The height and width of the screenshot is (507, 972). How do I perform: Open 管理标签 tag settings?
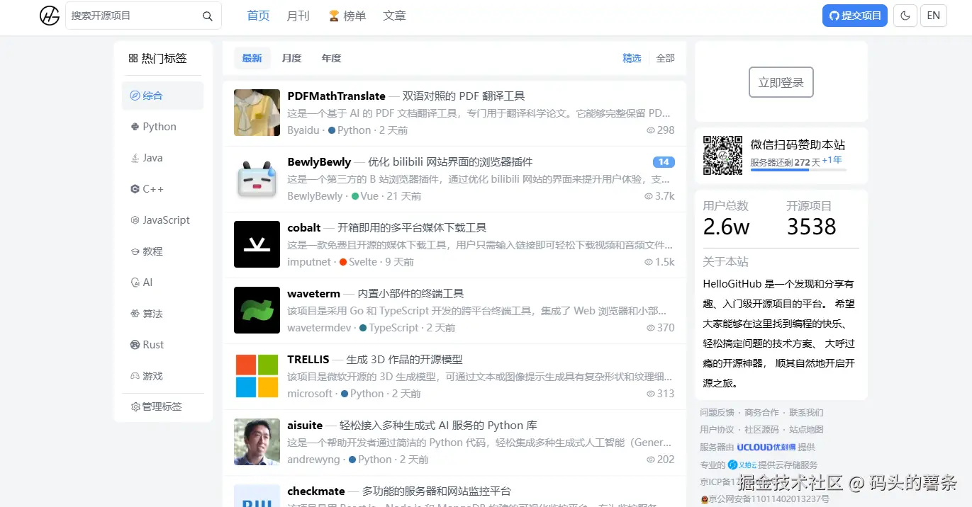157,406
